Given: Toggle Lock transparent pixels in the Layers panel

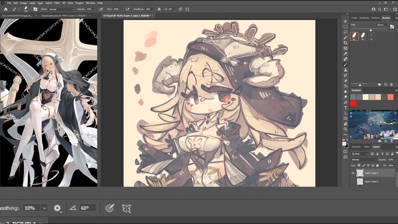Looking at the screenshot, I should (359, 165).
